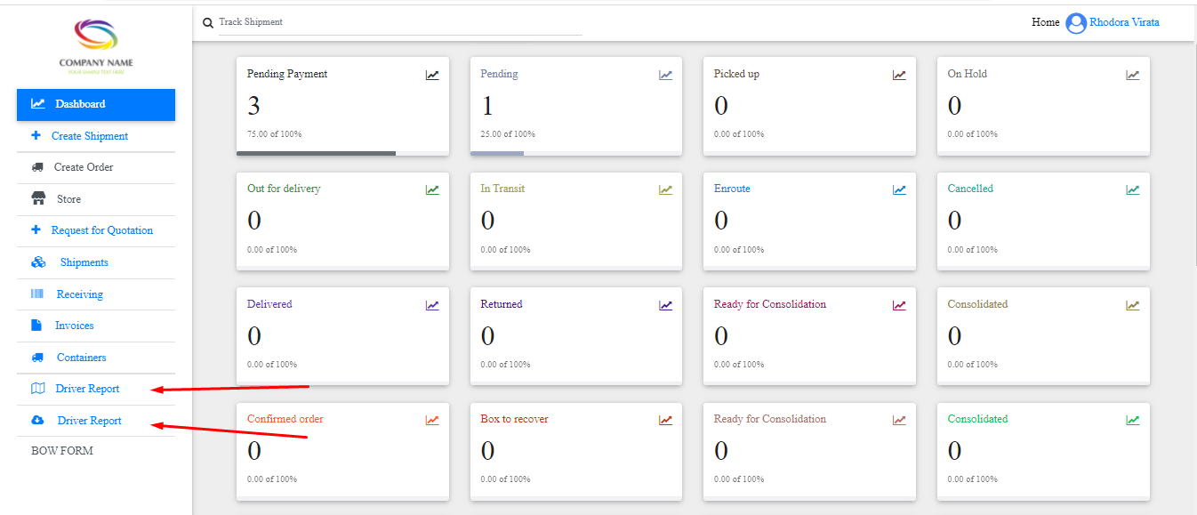The image size is (1197, 515).
Task: Click the user avatar icon in header
Action: click(1076, 23)
